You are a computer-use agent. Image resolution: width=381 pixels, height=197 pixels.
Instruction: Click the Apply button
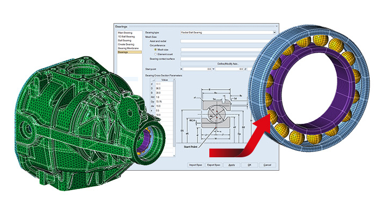point(231,165)
